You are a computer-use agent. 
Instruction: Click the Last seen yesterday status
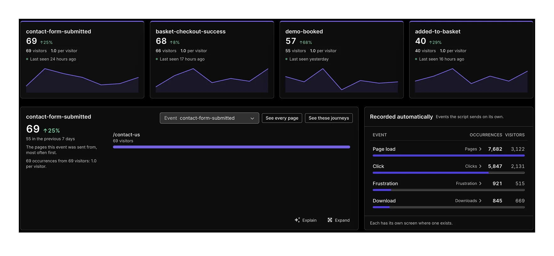309,59
